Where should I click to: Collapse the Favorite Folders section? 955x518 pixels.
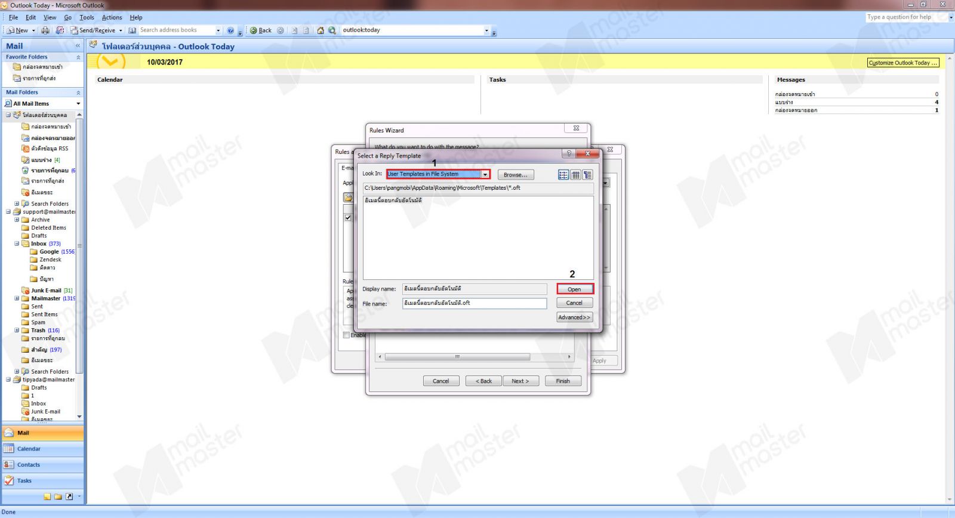tap(78, 57)
